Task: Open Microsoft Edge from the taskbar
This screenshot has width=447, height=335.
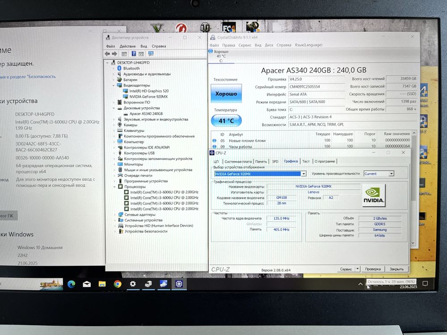Action: (x=71, y=284)
